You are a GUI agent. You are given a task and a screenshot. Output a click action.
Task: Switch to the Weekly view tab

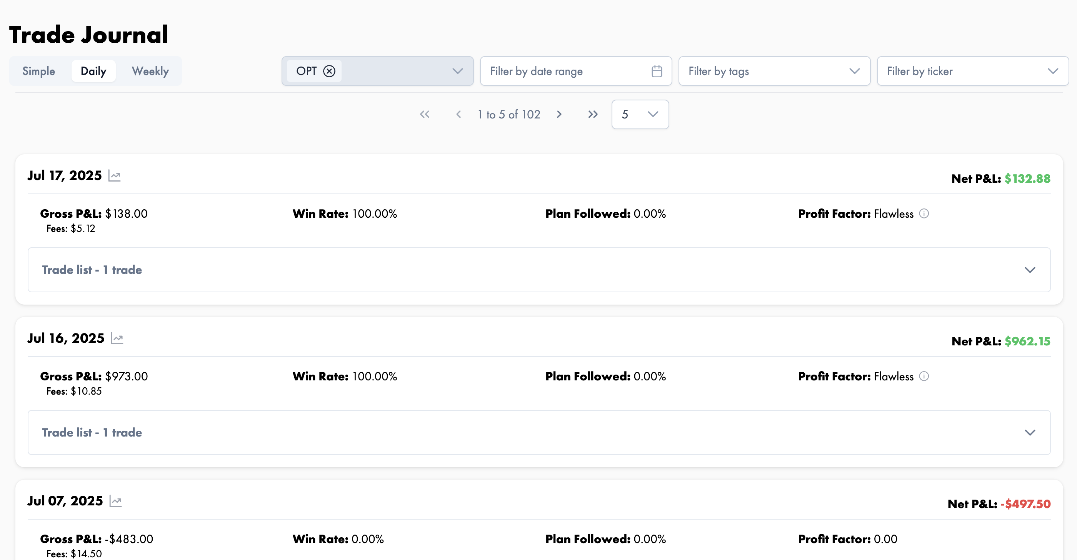[x=150, y=71]
